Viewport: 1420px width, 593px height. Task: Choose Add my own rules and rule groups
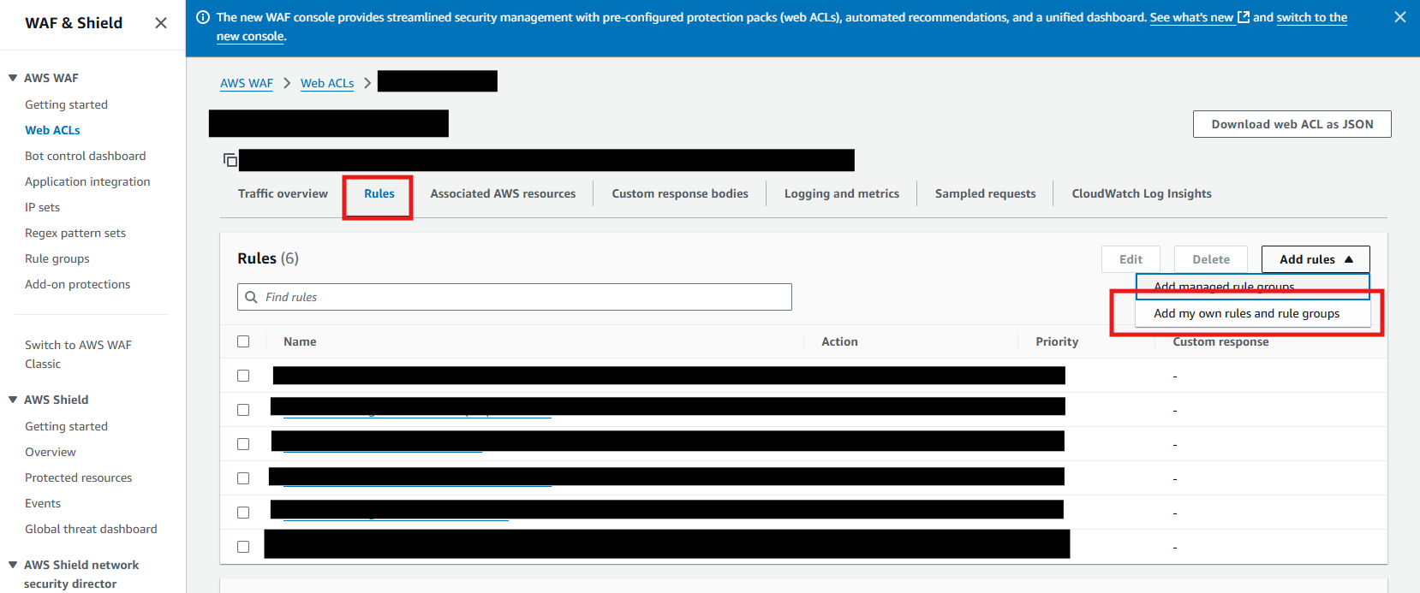tap(1253, 313)
